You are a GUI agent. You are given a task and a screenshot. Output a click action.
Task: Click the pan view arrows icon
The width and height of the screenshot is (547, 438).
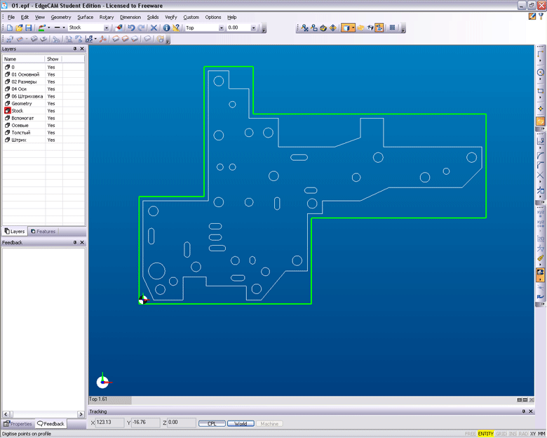333,27
